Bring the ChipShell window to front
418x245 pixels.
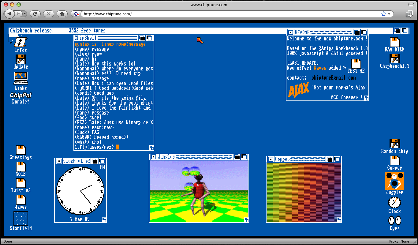point(149,38)
